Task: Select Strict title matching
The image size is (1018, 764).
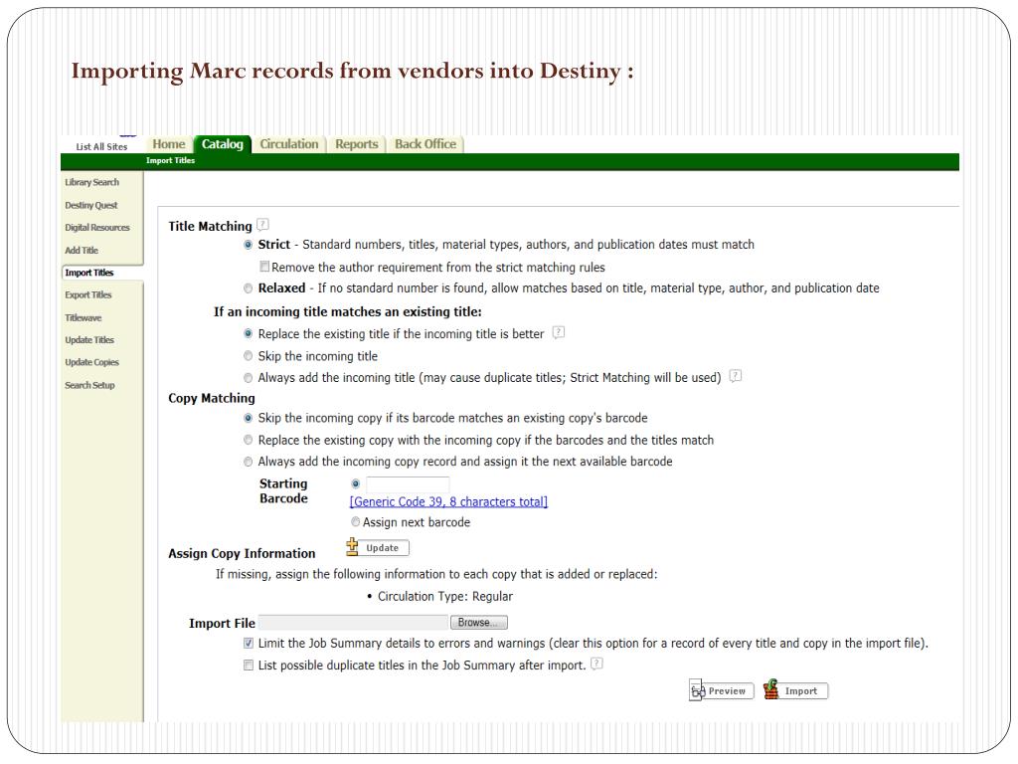Action: (x=248, y=245)
